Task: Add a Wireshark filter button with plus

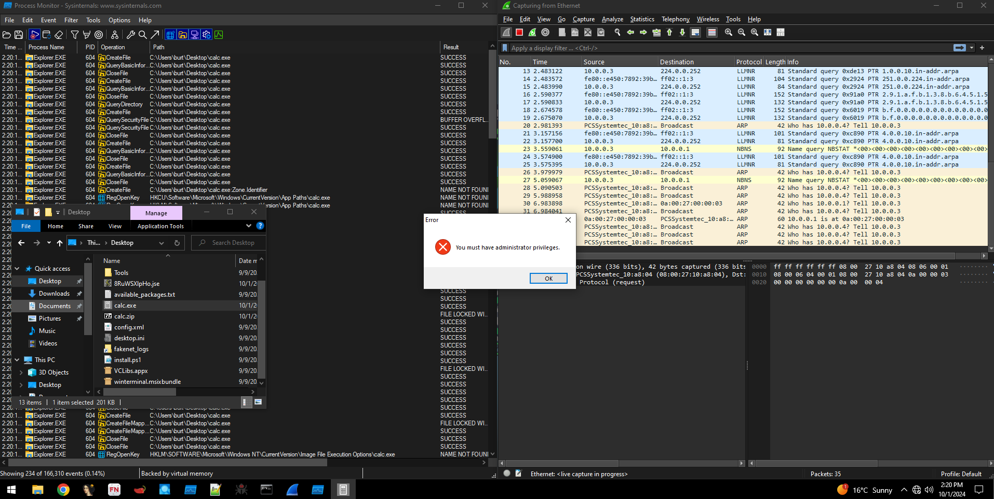Action: (x=982, y=48)
